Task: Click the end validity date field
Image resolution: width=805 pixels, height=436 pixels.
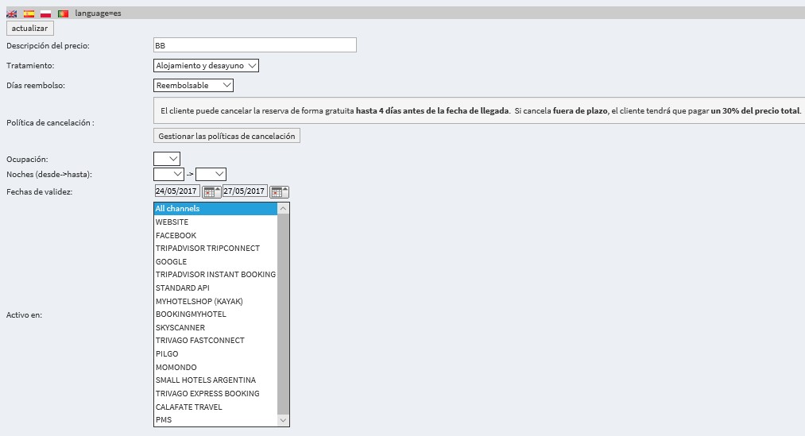Action: click(x=245, y=191)
